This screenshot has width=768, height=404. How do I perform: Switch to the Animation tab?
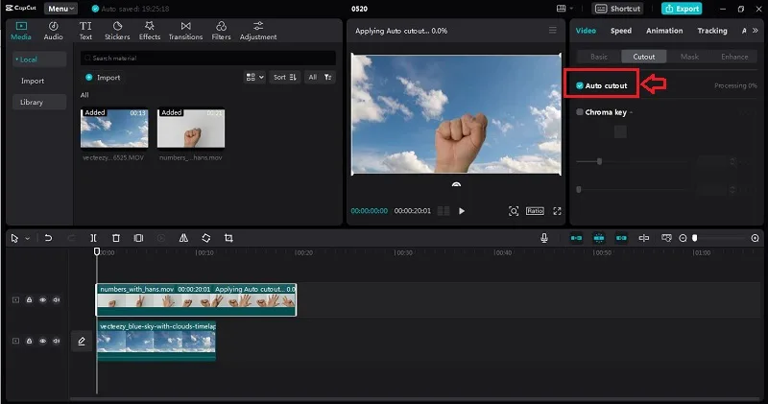point(664,31)
